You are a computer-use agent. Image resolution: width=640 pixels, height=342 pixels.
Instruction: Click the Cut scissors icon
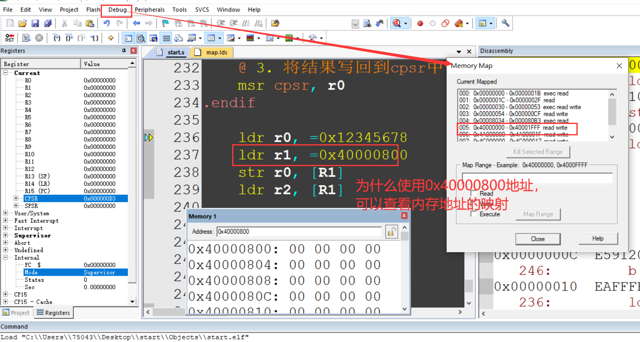64,24
